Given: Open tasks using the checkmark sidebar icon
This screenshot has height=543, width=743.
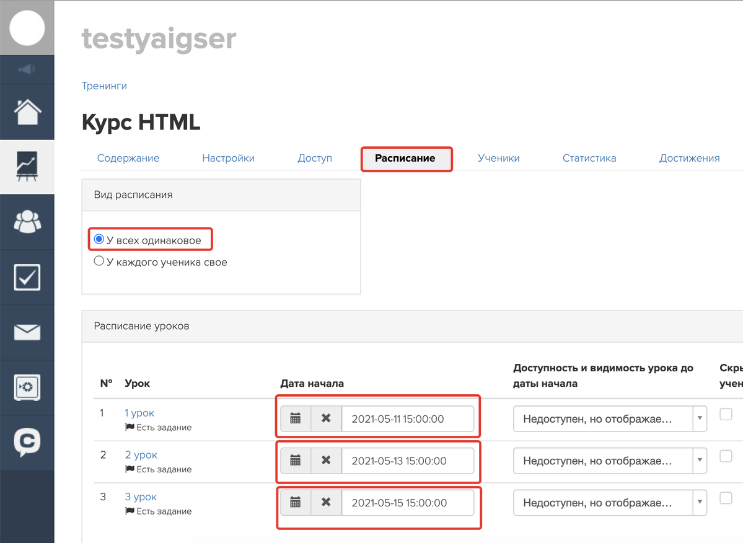Looking at the screenshot, I should 27,276.
